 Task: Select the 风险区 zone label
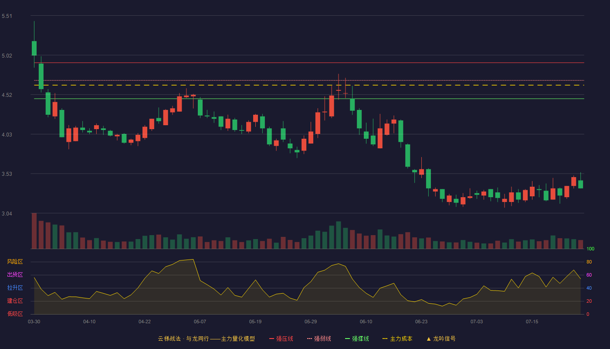pyautogui.click(x=15, y=262)
